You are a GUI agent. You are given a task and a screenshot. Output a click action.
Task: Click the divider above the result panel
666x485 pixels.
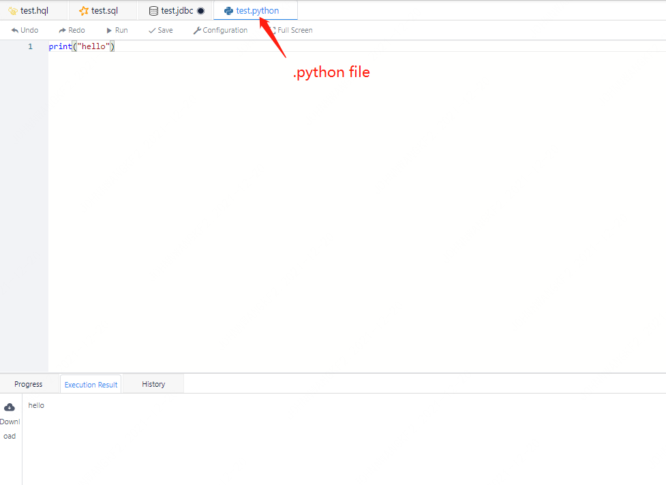333,373
